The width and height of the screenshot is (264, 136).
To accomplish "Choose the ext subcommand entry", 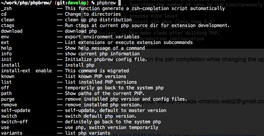I will (5, 42).
